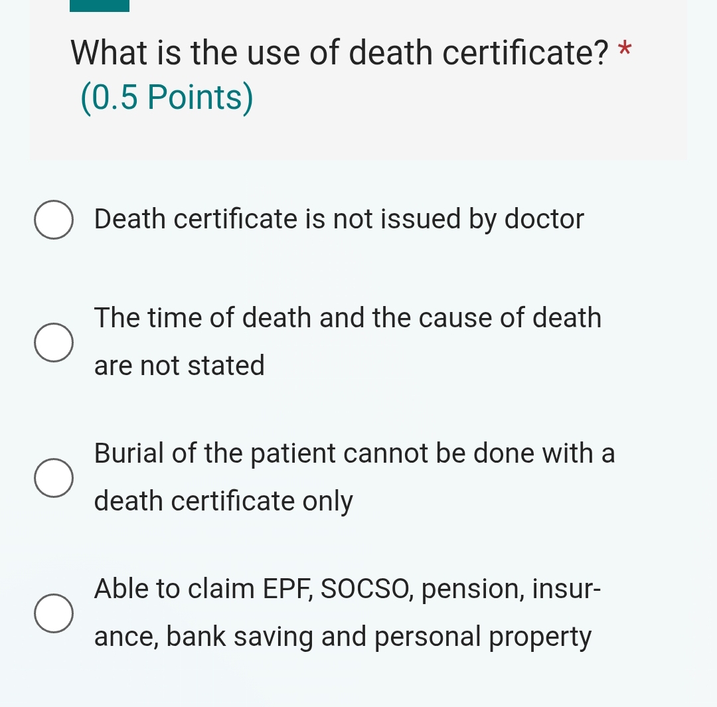
Task: Click "ance, bank saving and personal property" line
Action: pos(343,637)
